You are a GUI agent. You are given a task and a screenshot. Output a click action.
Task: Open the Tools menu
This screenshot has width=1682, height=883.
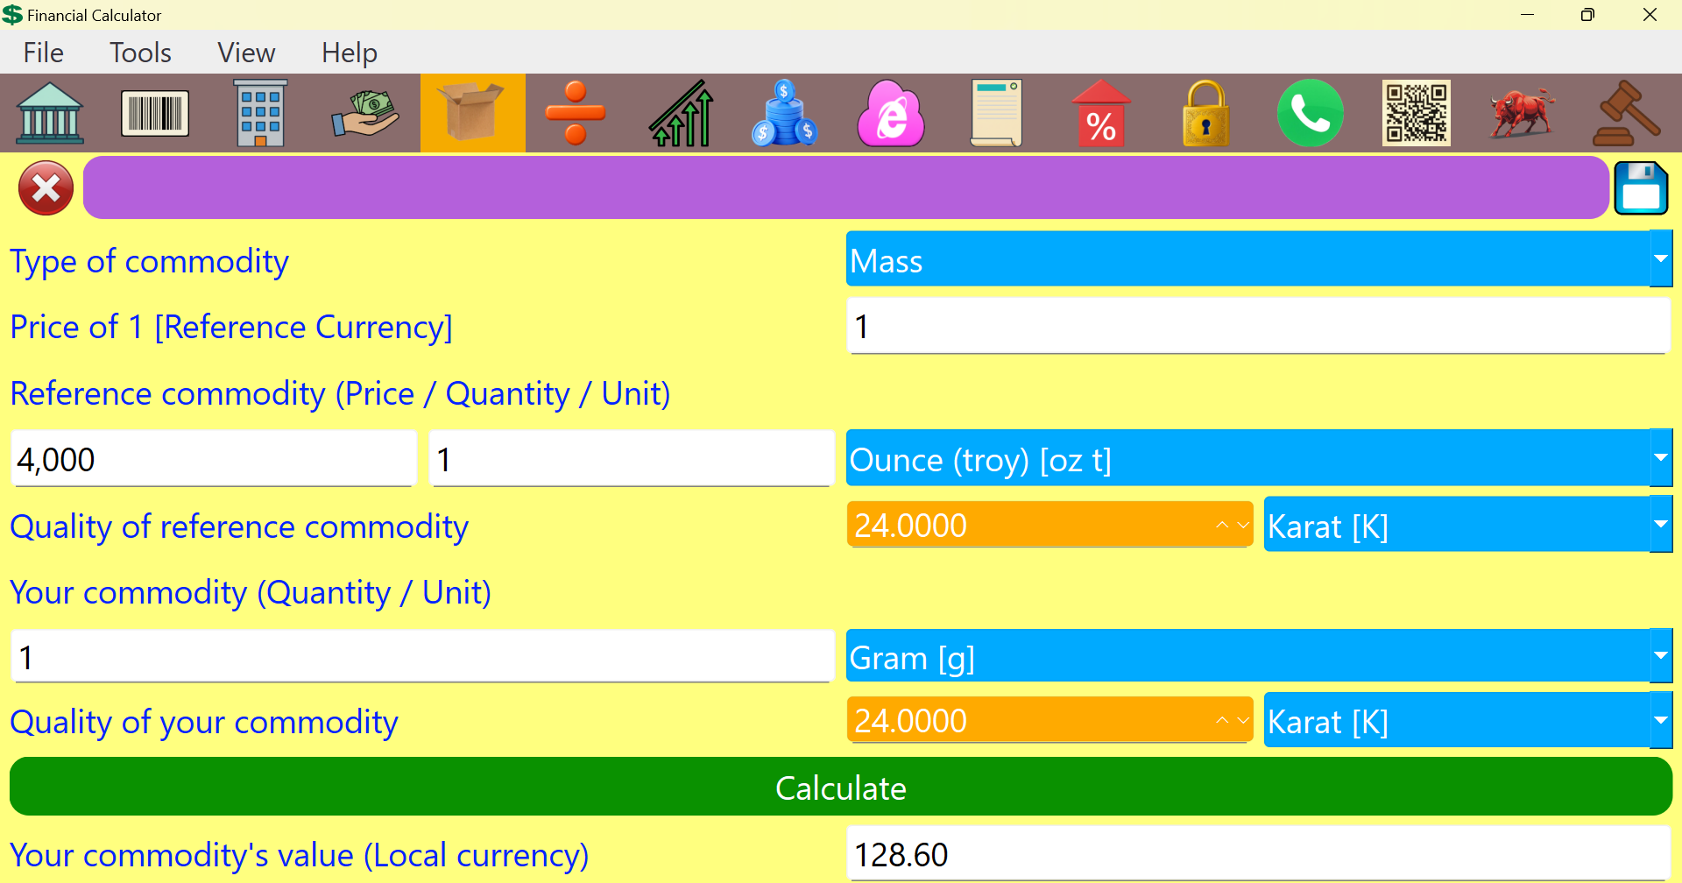140,53
